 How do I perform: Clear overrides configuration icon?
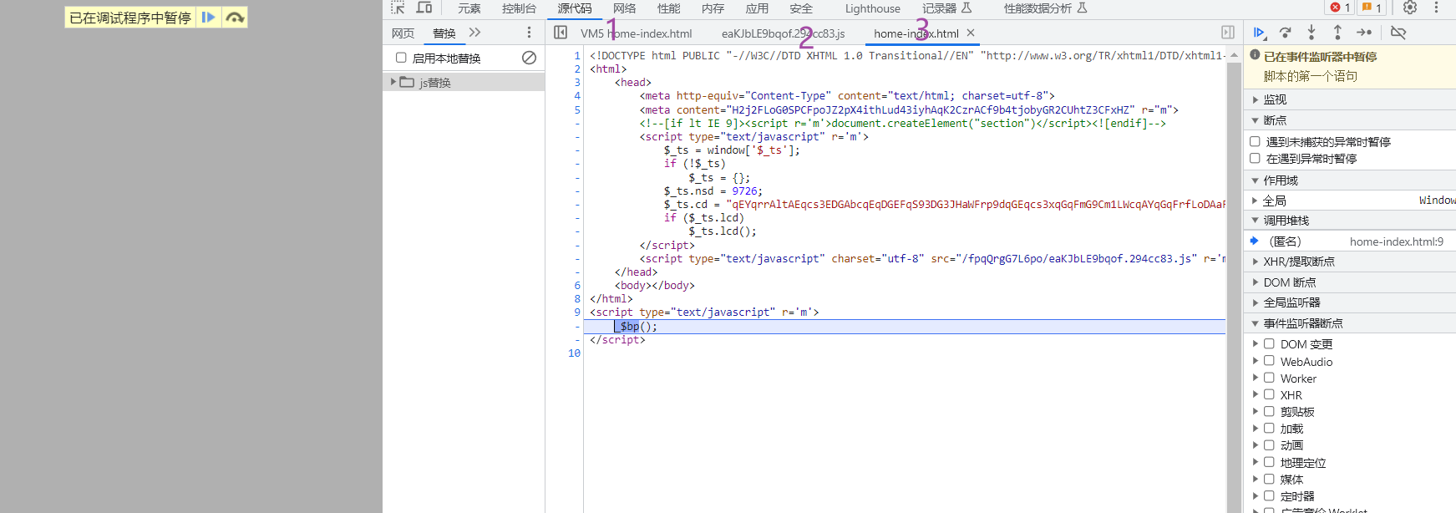pos(529,58)
